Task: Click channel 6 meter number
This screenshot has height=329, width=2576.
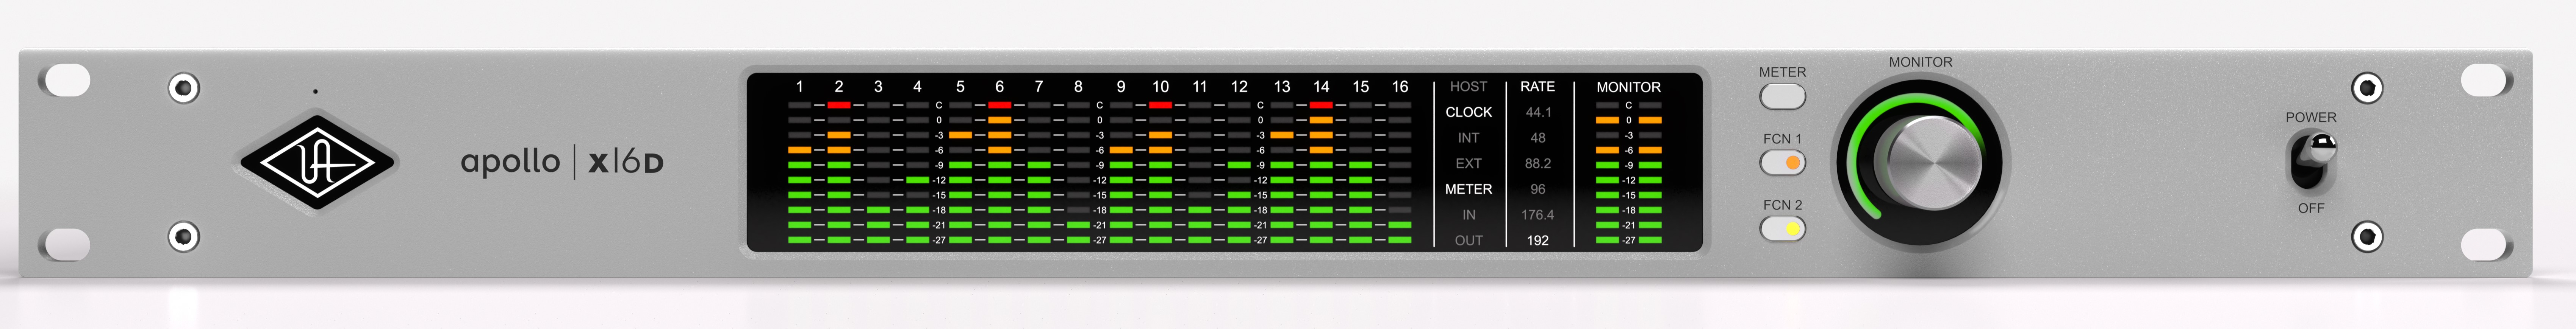Action: point(999,87)
